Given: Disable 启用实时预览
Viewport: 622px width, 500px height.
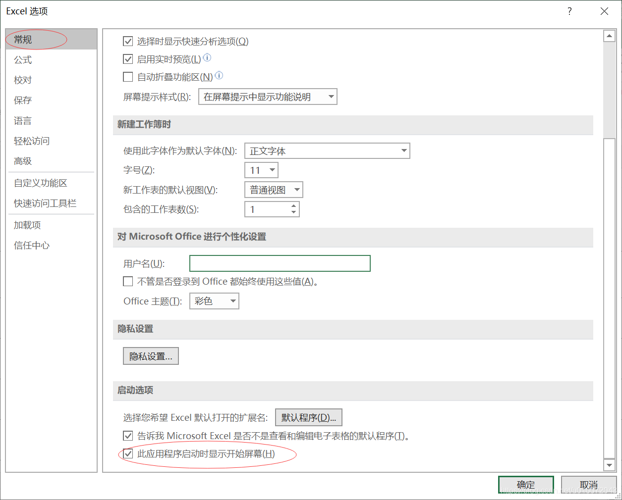Looking at the screenshot, I should pyautogui.click(x=128, y=59).
